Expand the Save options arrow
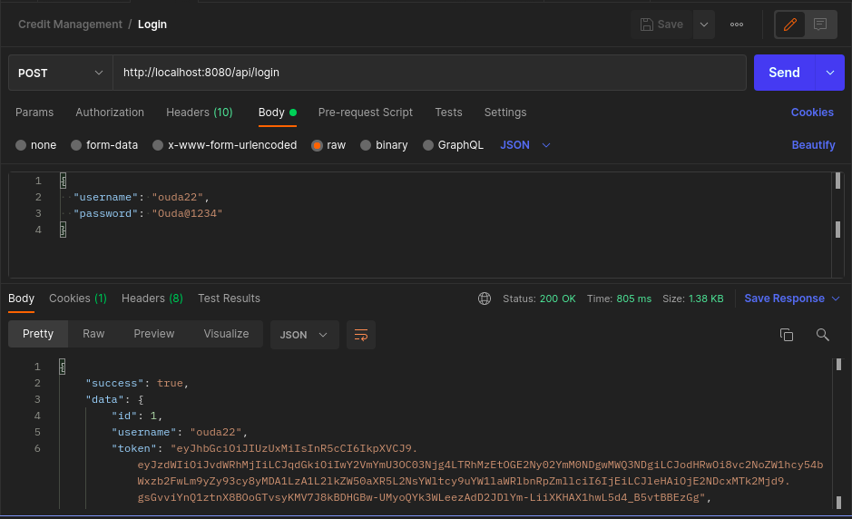Viewport: 852px width, 519px height. point(704,24)
